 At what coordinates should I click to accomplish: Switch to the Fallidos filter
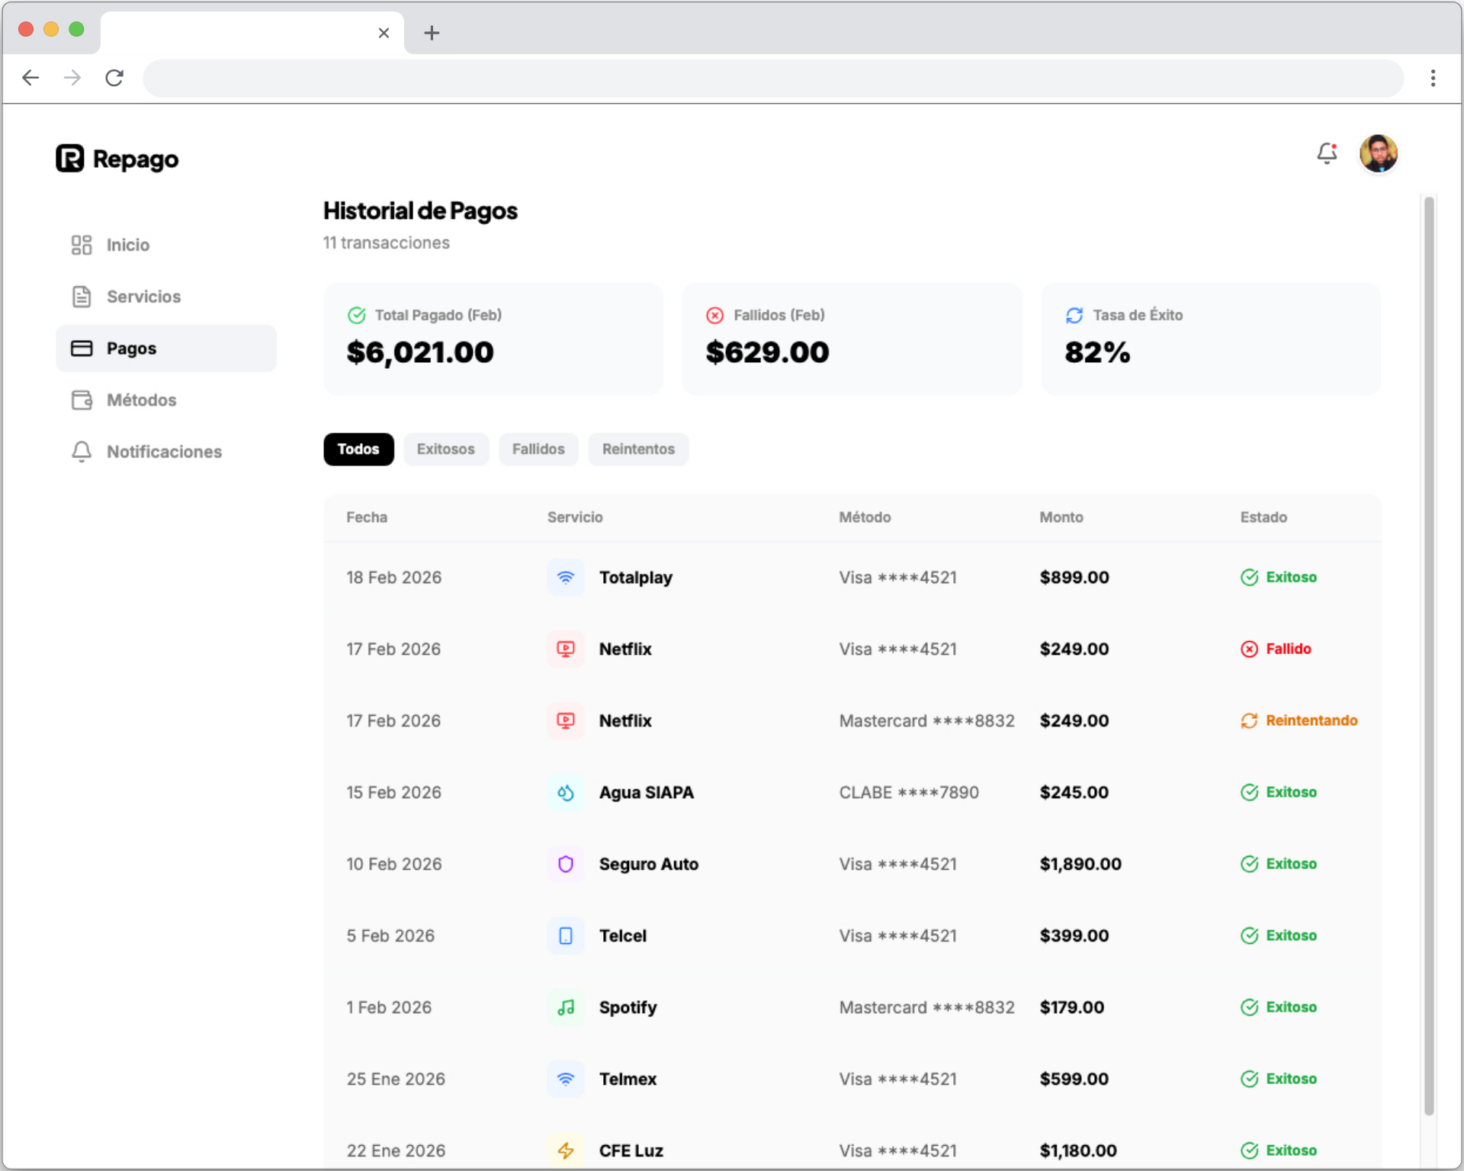coord(538,449)
